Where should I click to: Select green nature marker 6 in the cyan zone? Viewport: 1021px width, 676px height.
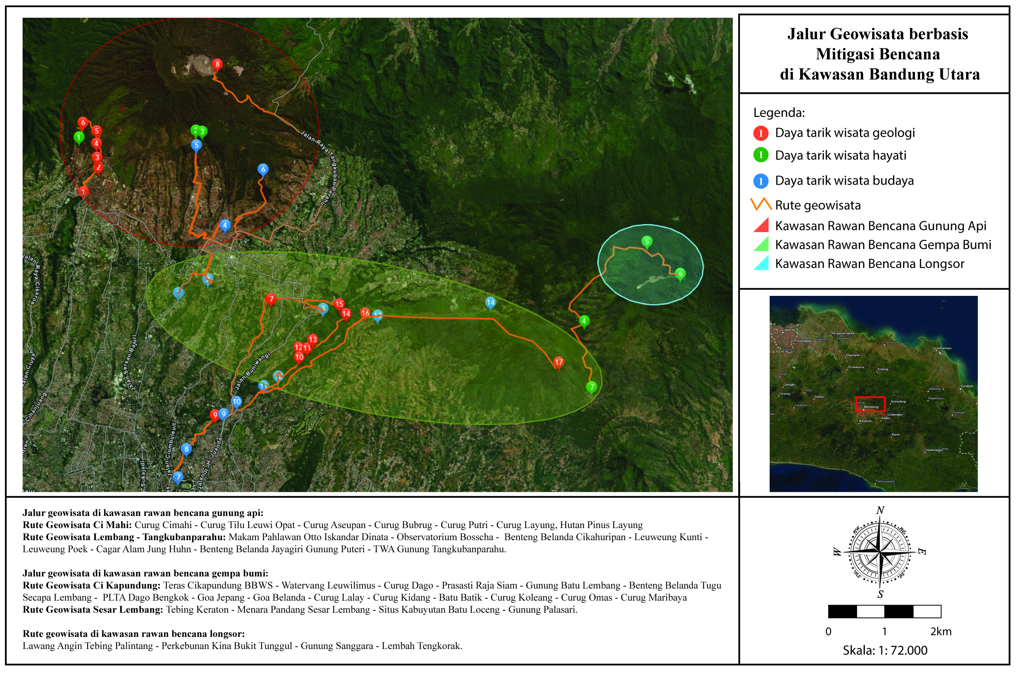point(681,275)
